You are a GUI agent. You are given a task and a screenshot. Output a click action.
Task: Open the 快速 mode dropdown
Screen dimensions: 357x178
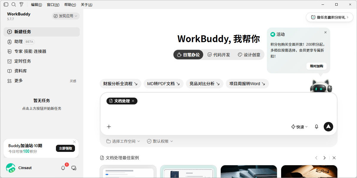[299, 127]
